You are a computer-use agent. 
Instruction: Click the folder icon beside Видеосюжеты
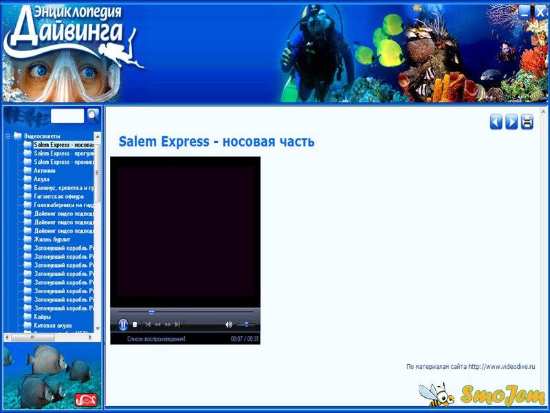18,136
